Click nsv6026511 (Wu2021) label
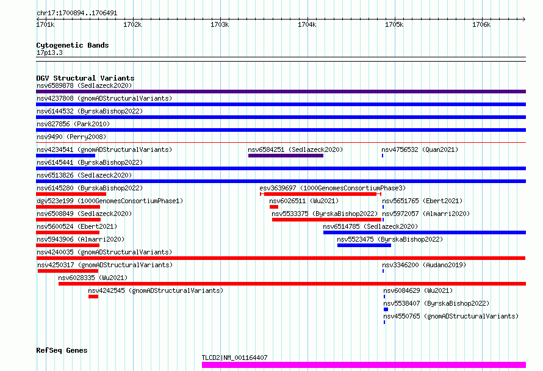Image resolution: width=543 pixels, height=371 pixels. pyautogui.click(x=304, y=201)
